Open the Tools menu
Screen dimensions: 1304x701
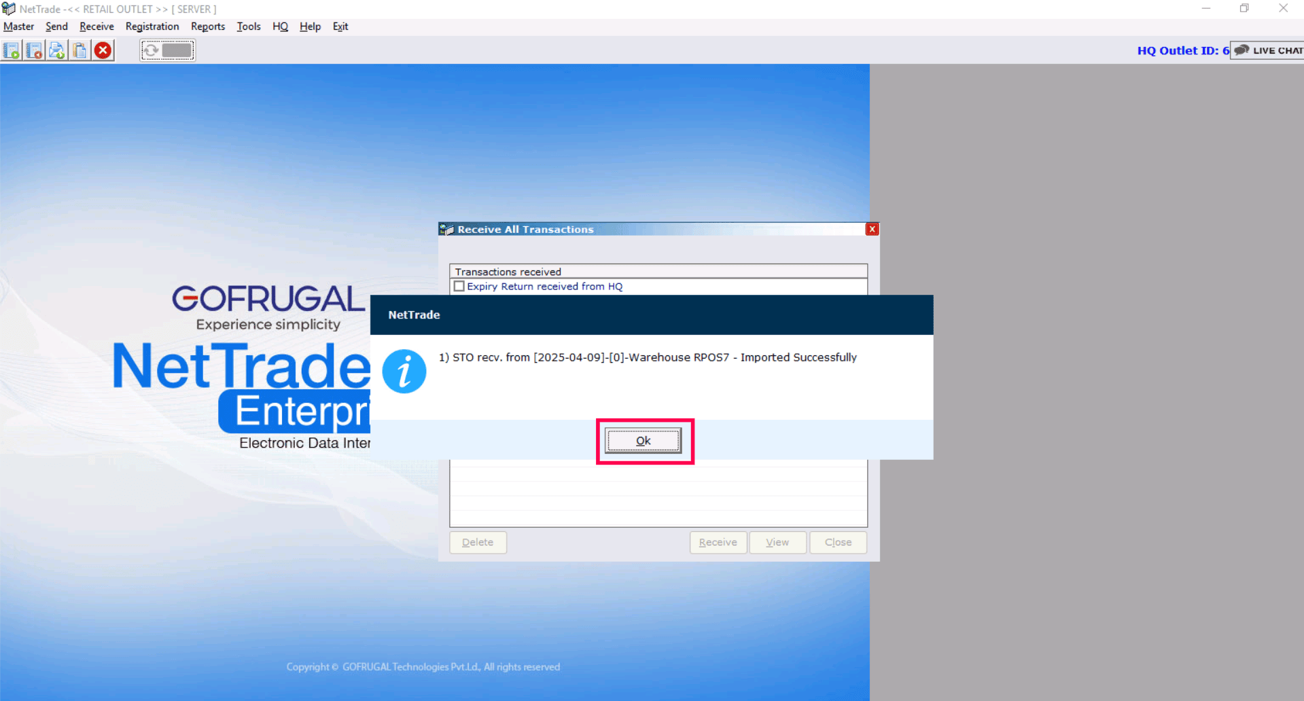(x=249, y=26)
